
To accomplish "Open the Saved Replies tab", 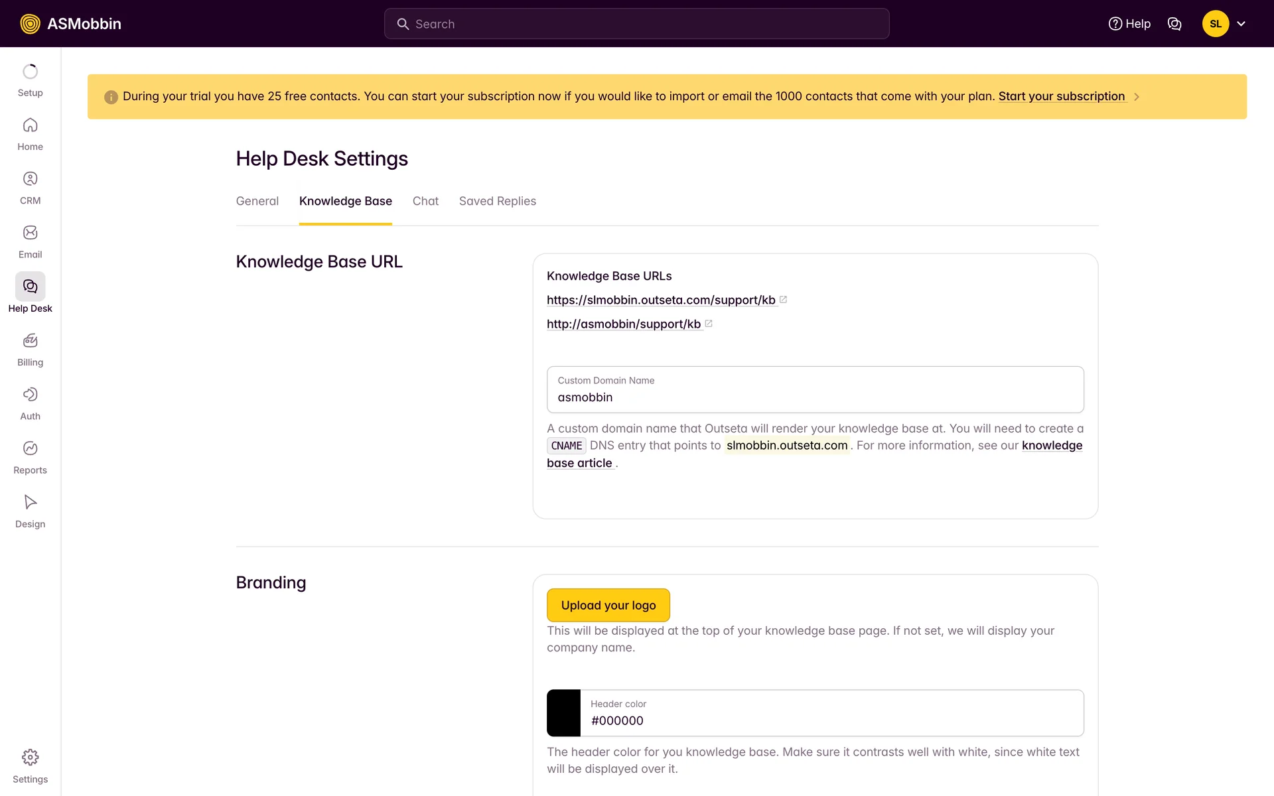I will coord(497,201).
